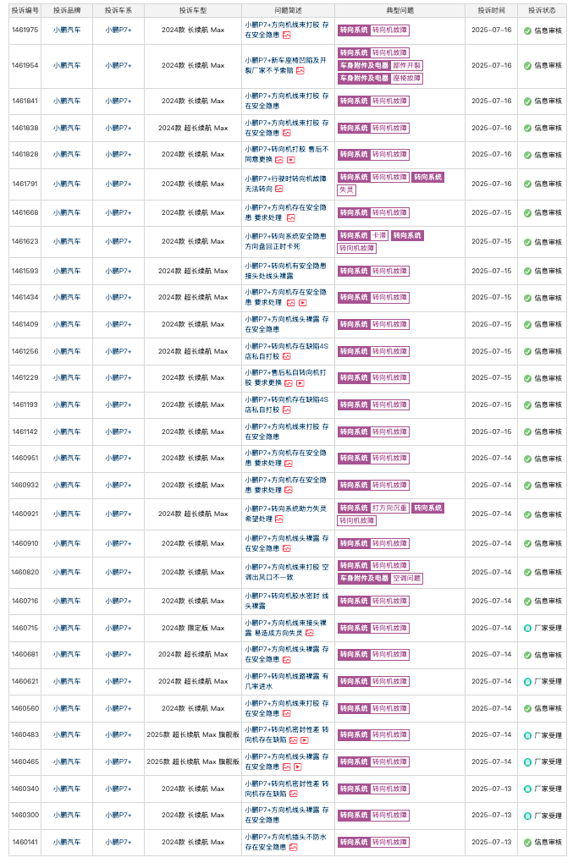Image resolution: width=573 pixels, height=863 pixels.
Task: Open description '小鹏P7+新车座椅凹陷及开裂厂家不予索赔'
Action: 286,65
